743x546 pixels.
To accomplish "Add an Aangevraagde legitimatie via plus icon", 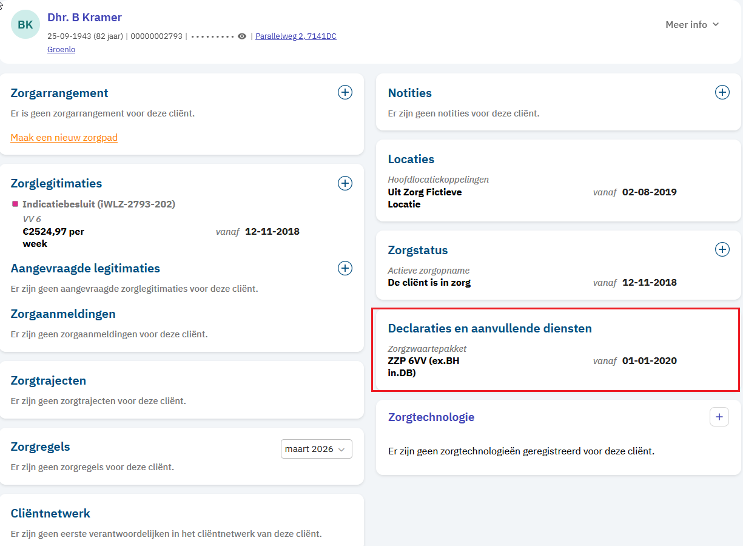I will (x=345, y=268).
